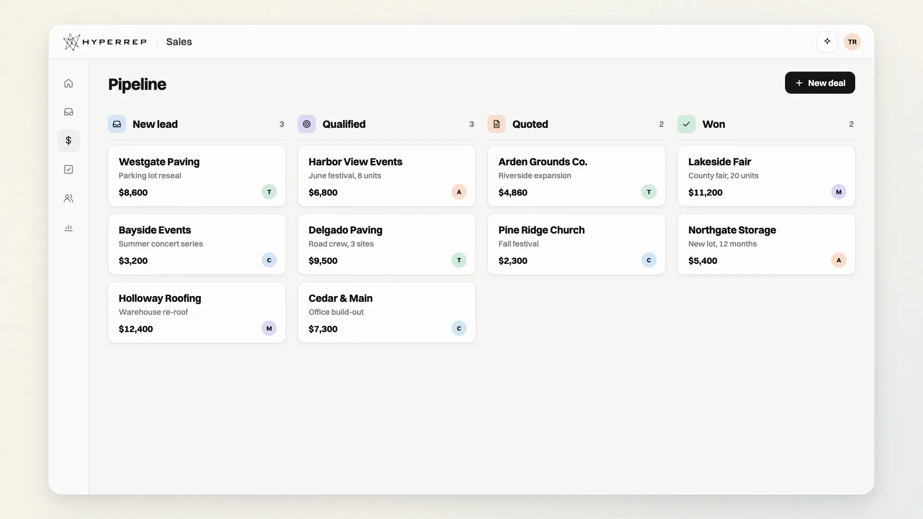
Task: Select the dollar Sales icon in the sidebar
Action: click(68, 141)
